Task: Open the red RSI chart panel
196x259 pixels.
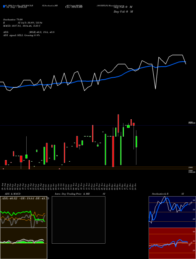Action: tap(172, 243)
